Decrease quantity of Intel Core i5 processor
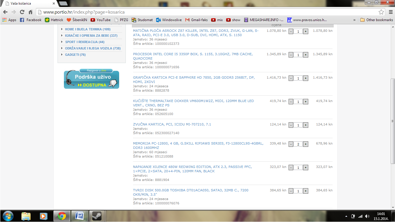 291,55
